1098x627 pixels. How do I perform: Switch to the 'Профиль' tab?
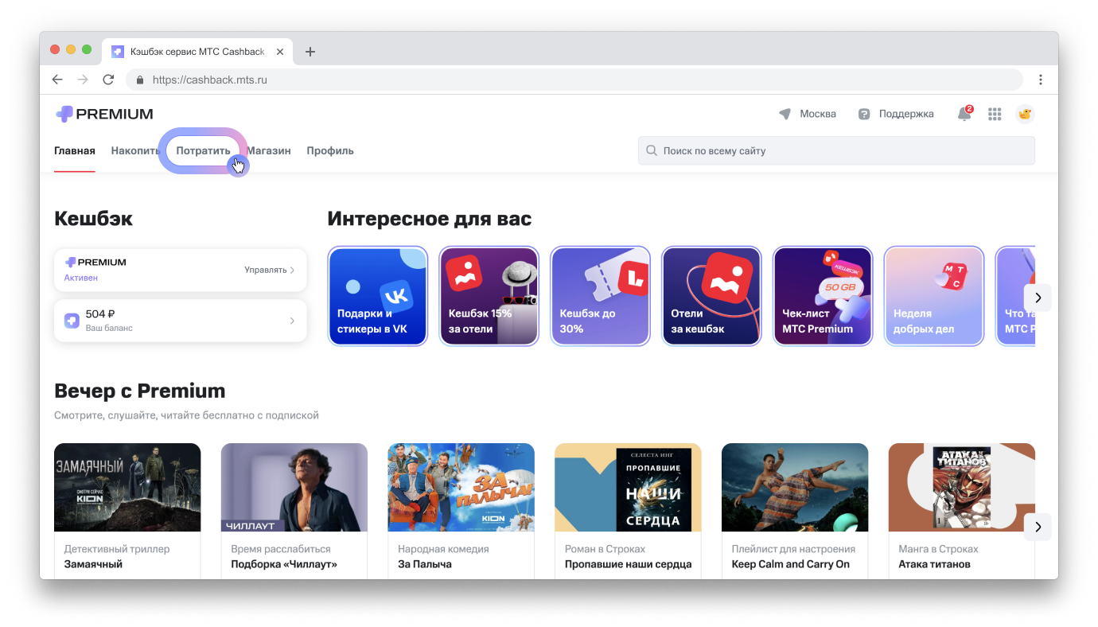(x=330, y=150)
